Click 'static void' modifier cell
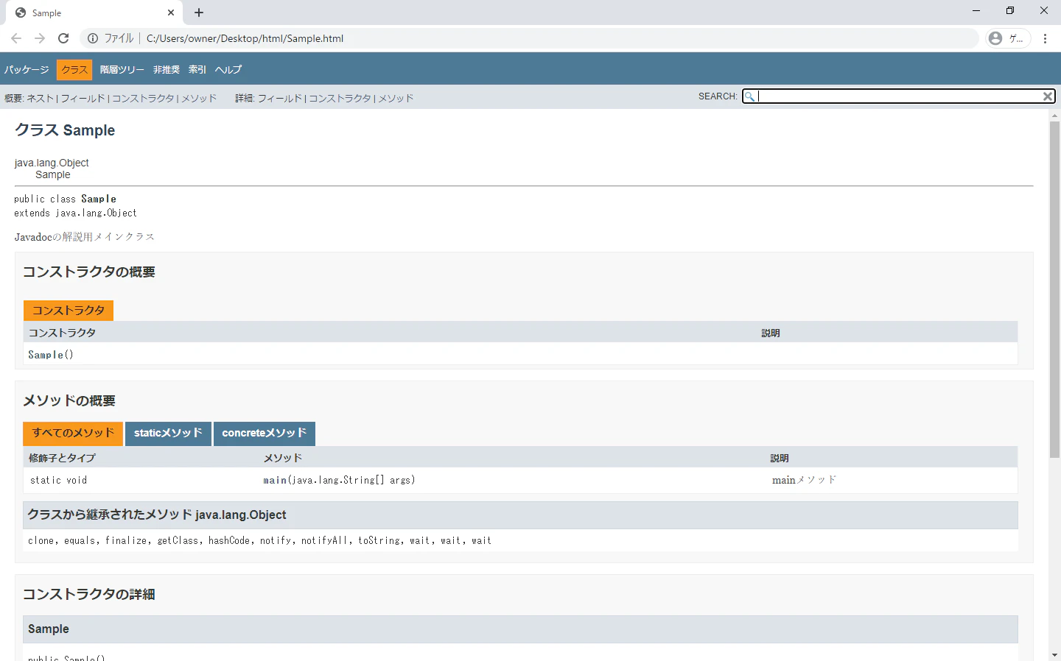 pos(58,480)
